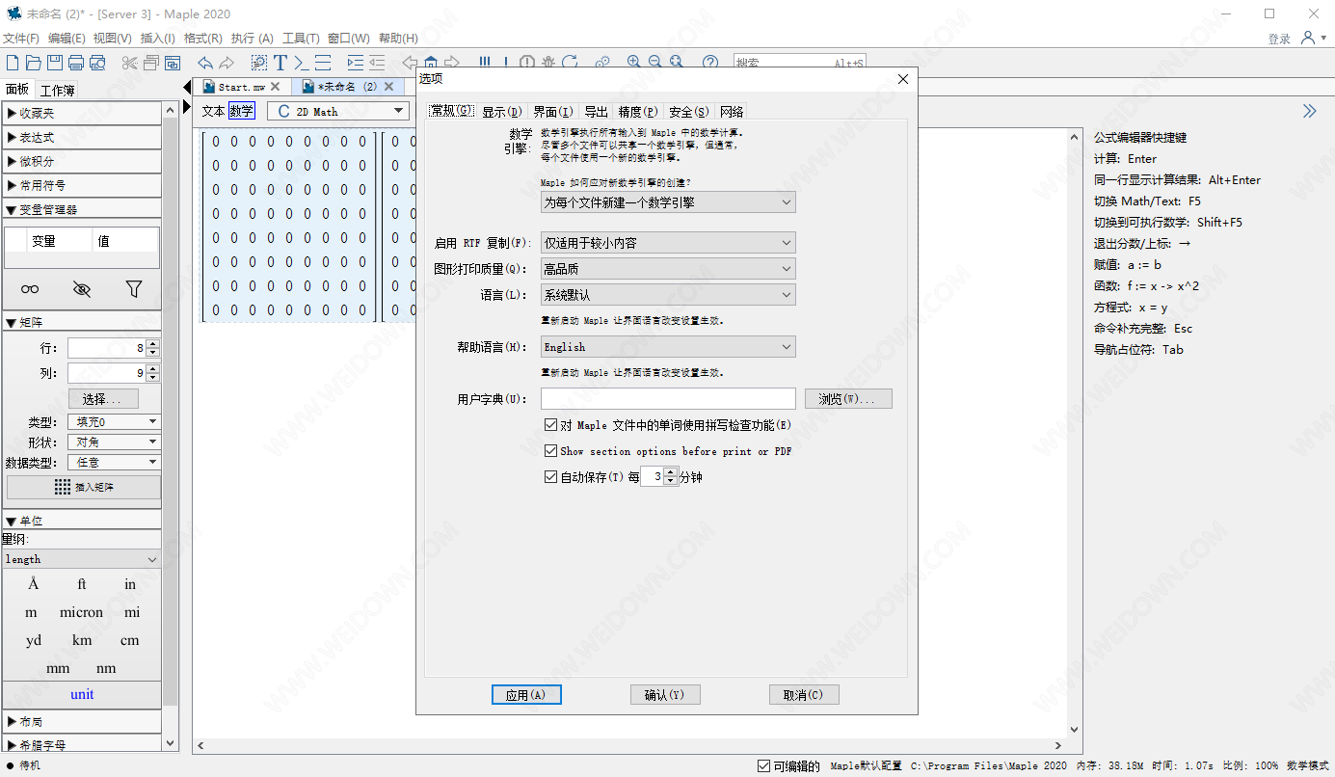This screenshot has height=777, width=1335.
Task: Open the math engine creation dropdown
Action: tap(668, 202)
